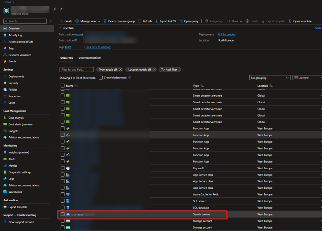Click the Filter for any field input

point(77,70)
